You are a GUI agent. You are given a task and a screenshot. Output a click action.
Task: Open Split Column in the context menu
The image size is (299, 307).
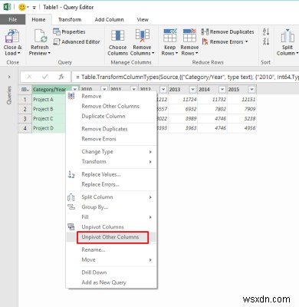pos(111,197)
